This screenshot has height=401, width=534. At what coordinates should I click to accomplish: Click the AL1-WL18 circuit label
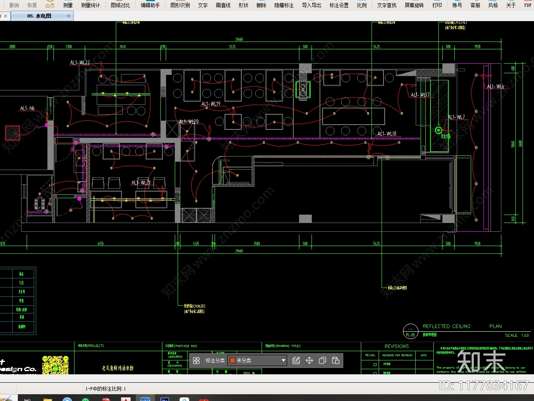[x=387, y=134]
